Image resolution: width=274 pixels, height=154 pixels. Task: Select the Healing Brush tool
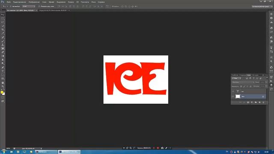point(3,37)
